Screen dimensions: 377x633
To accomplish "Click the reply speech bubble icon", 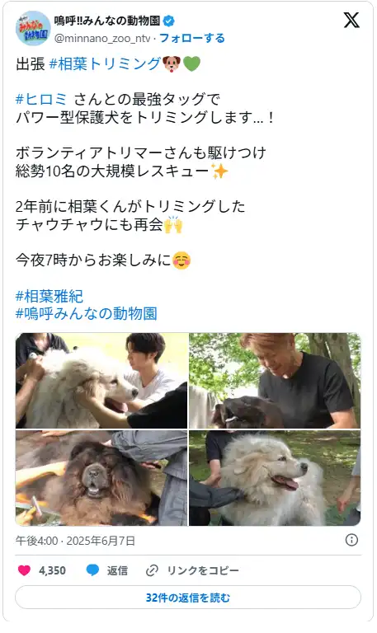I will 92,570.
